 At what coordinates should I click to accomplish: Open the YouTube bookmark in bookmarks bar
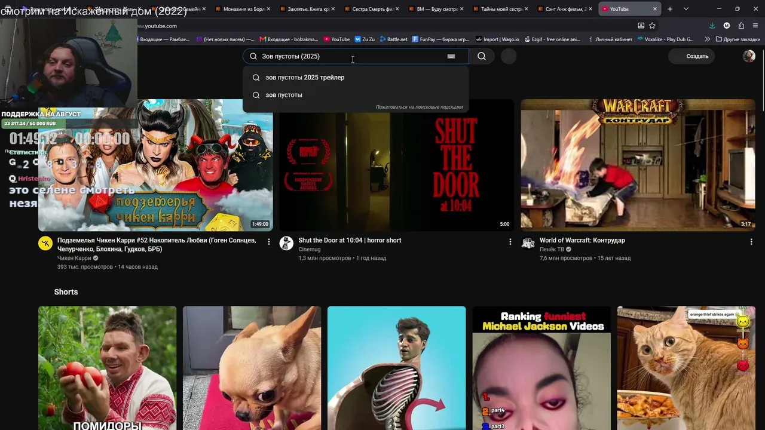337,39
